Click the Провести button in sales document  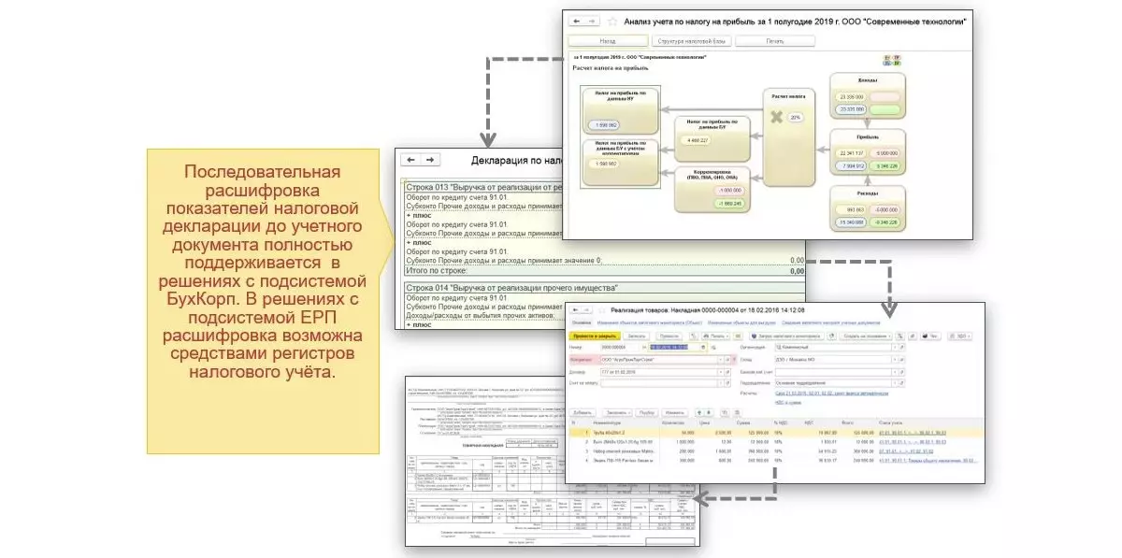click(x=669, y=336)
